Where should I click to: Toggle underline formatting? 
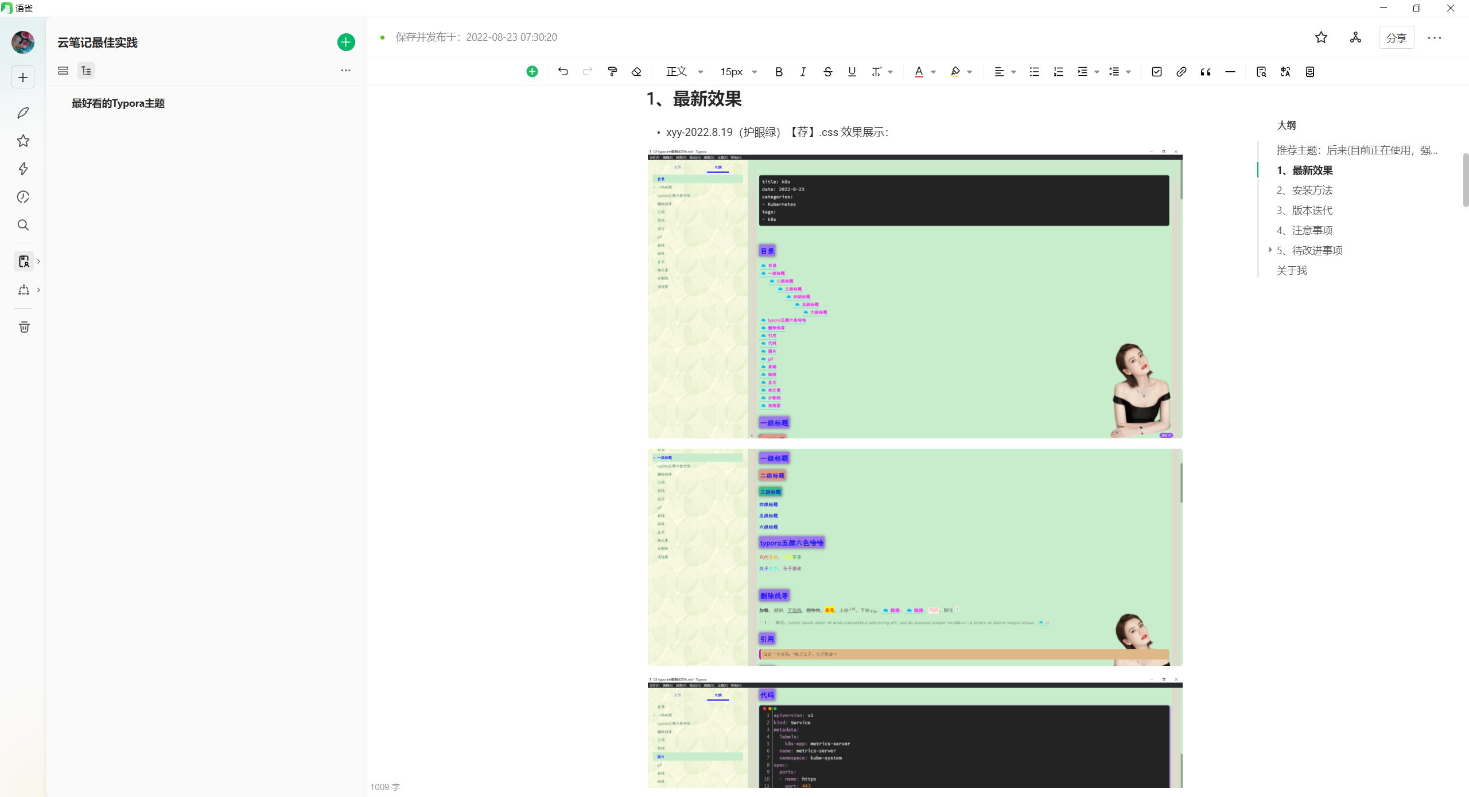point(852,72)
